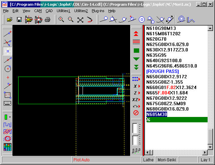Open the Utilities1 menu
The height and width of the screenshot is (165, 215).
[x=63, y=11]
